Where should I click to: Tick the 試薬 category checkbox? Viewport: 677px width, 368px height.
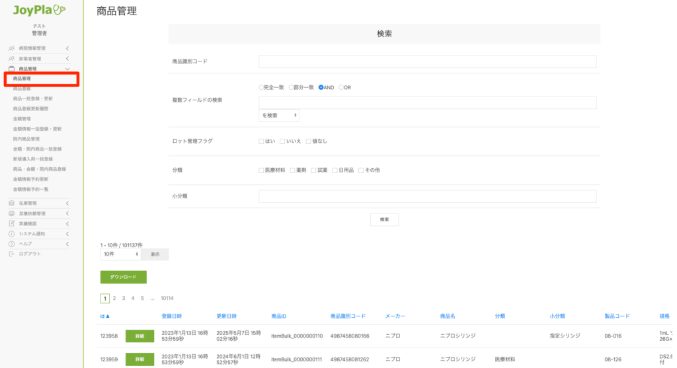click(x=313, y=170)
